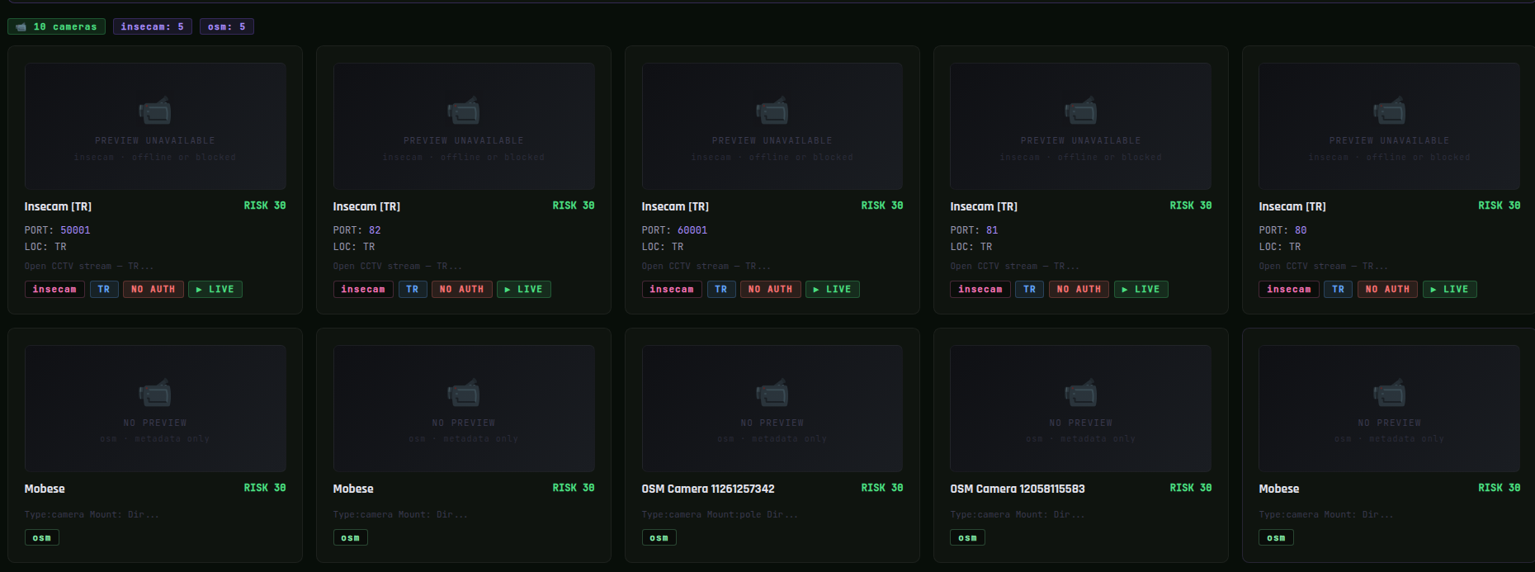Play the LIVE stream of port 60001 camera
1535x572 pixels.
(x=833, y=289)
